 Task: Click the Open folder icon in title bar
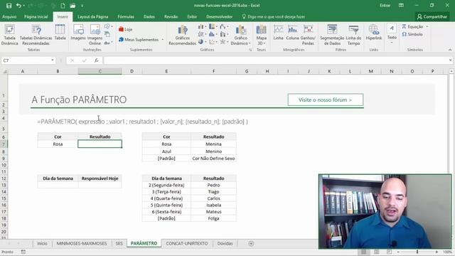(x=73, y=6)
